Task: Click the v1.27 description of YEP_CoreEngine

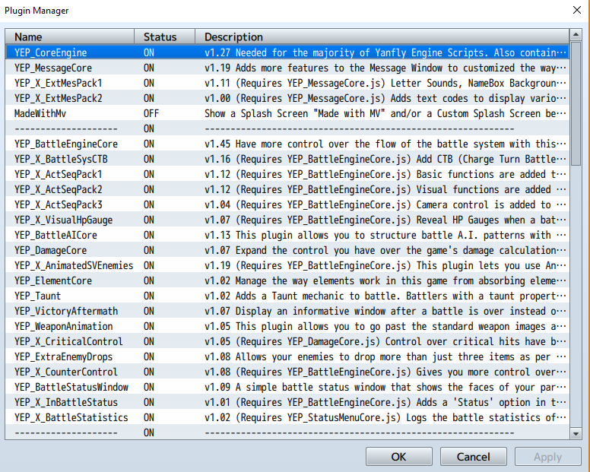Action: (x=385, y=52)
